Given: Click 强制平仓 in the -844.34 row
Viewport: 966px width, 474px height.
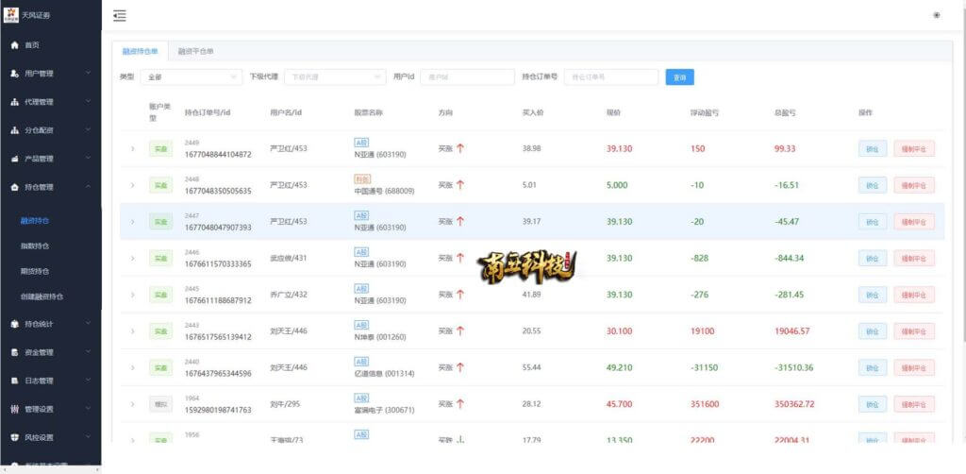Looking at the screenshot, I should pos(914,259).
